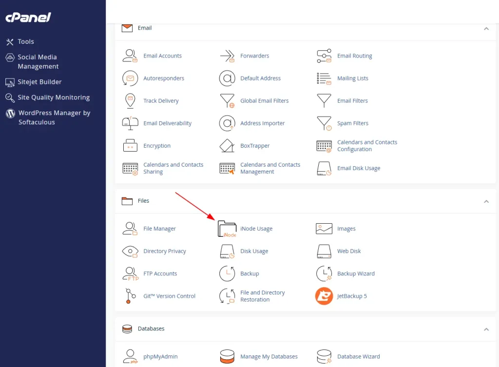Open the Default Address @ icon
Screen dimensions: 499x367
click(227, 78)
